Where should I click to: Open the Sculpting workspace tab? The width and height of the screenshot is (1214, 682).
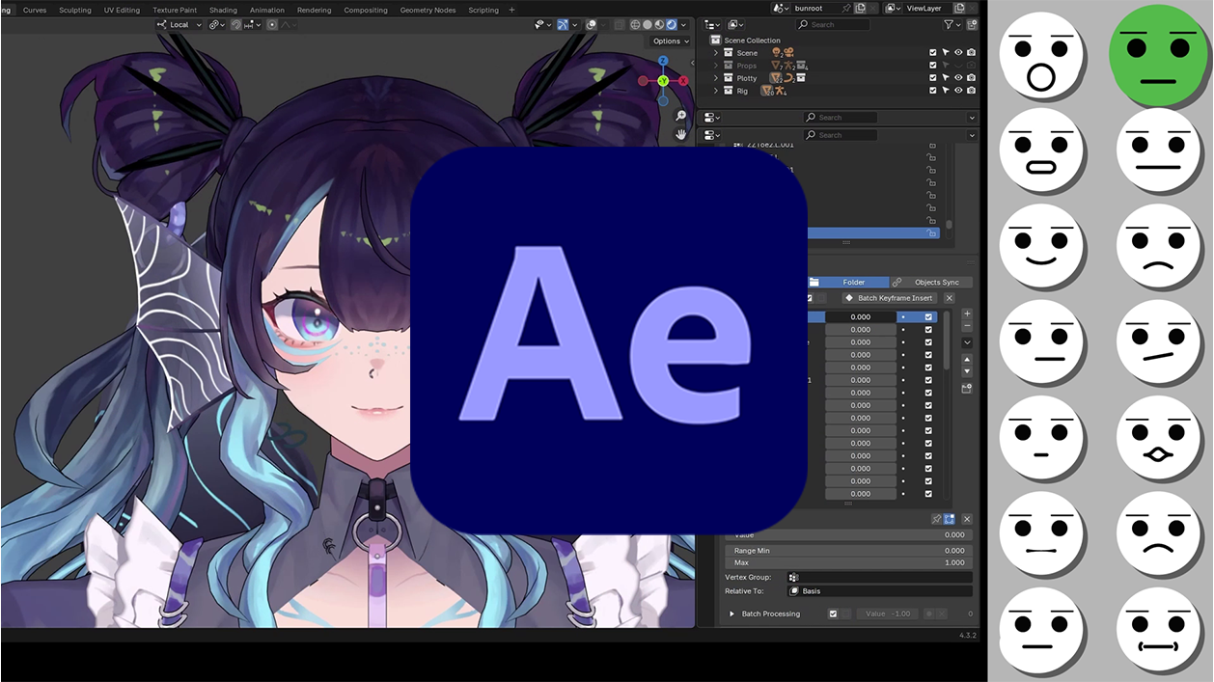pos(75,10)
